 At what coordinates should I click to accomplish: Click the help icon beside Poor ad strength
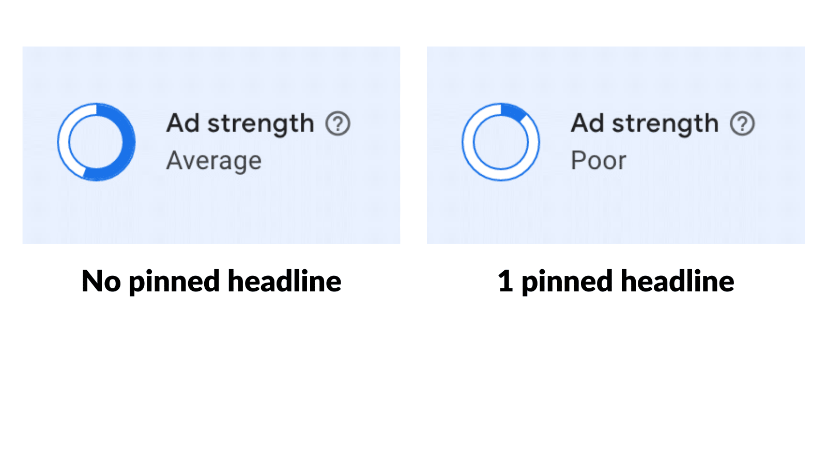pos(742,124)
